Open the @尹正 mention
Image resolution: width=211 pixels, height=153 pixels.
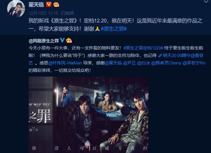[x=129, y=63]
